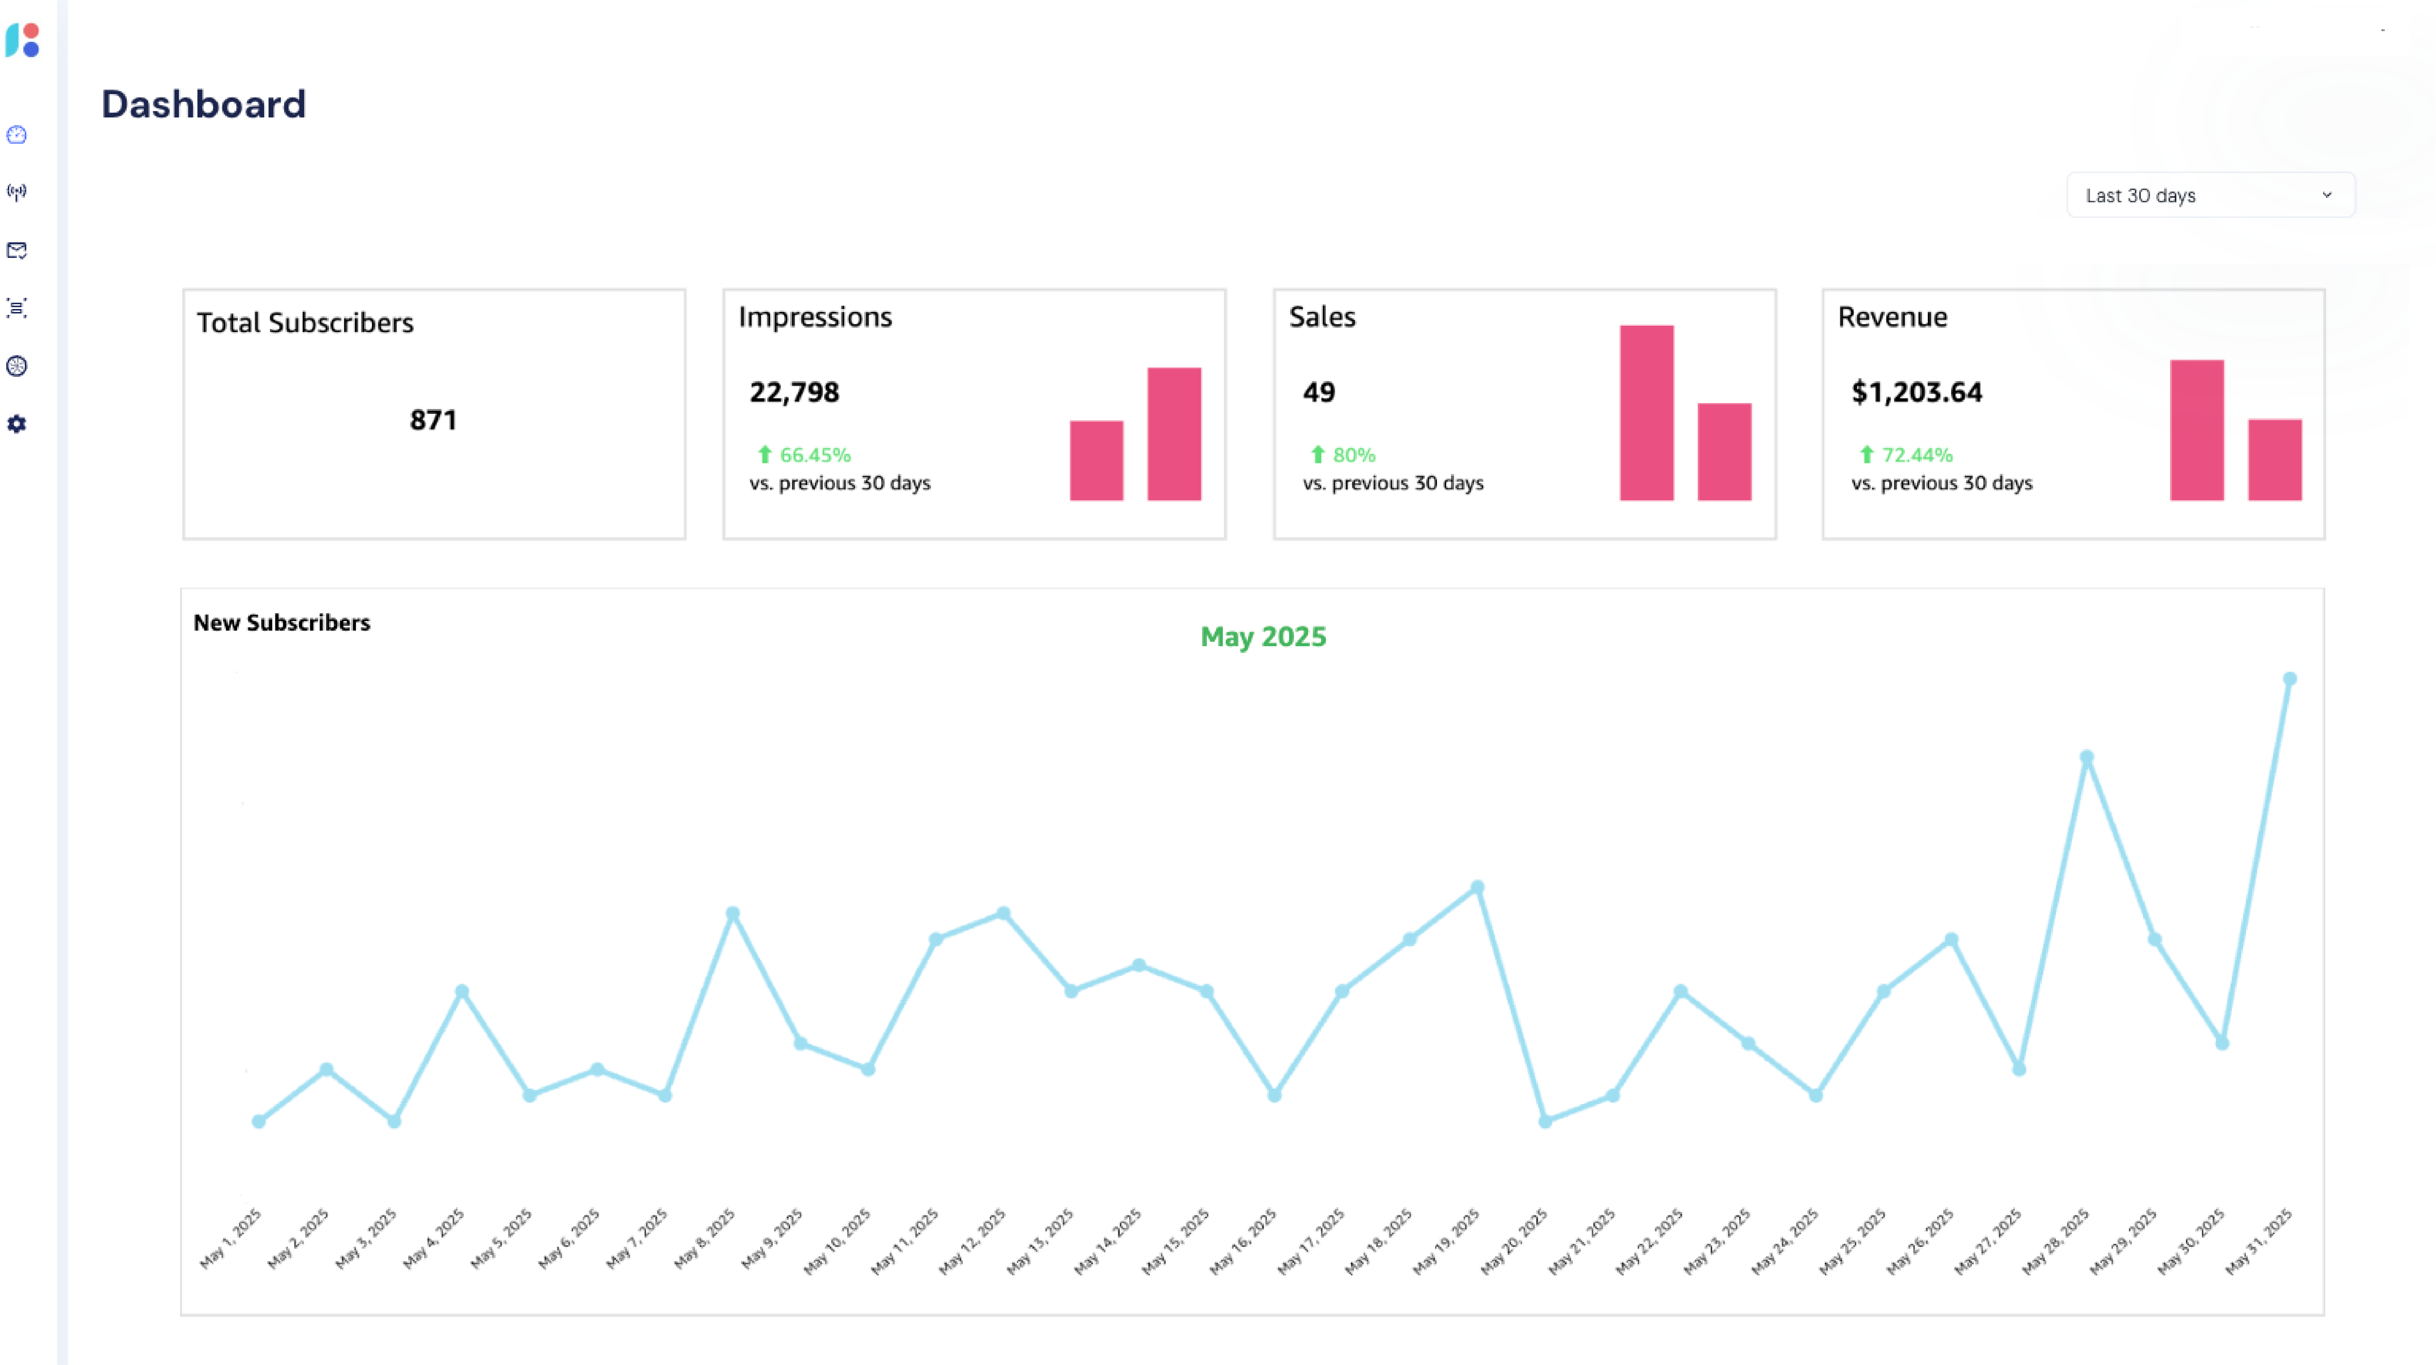
Task: Click the New Subscribers chart title
Action: 282,622
